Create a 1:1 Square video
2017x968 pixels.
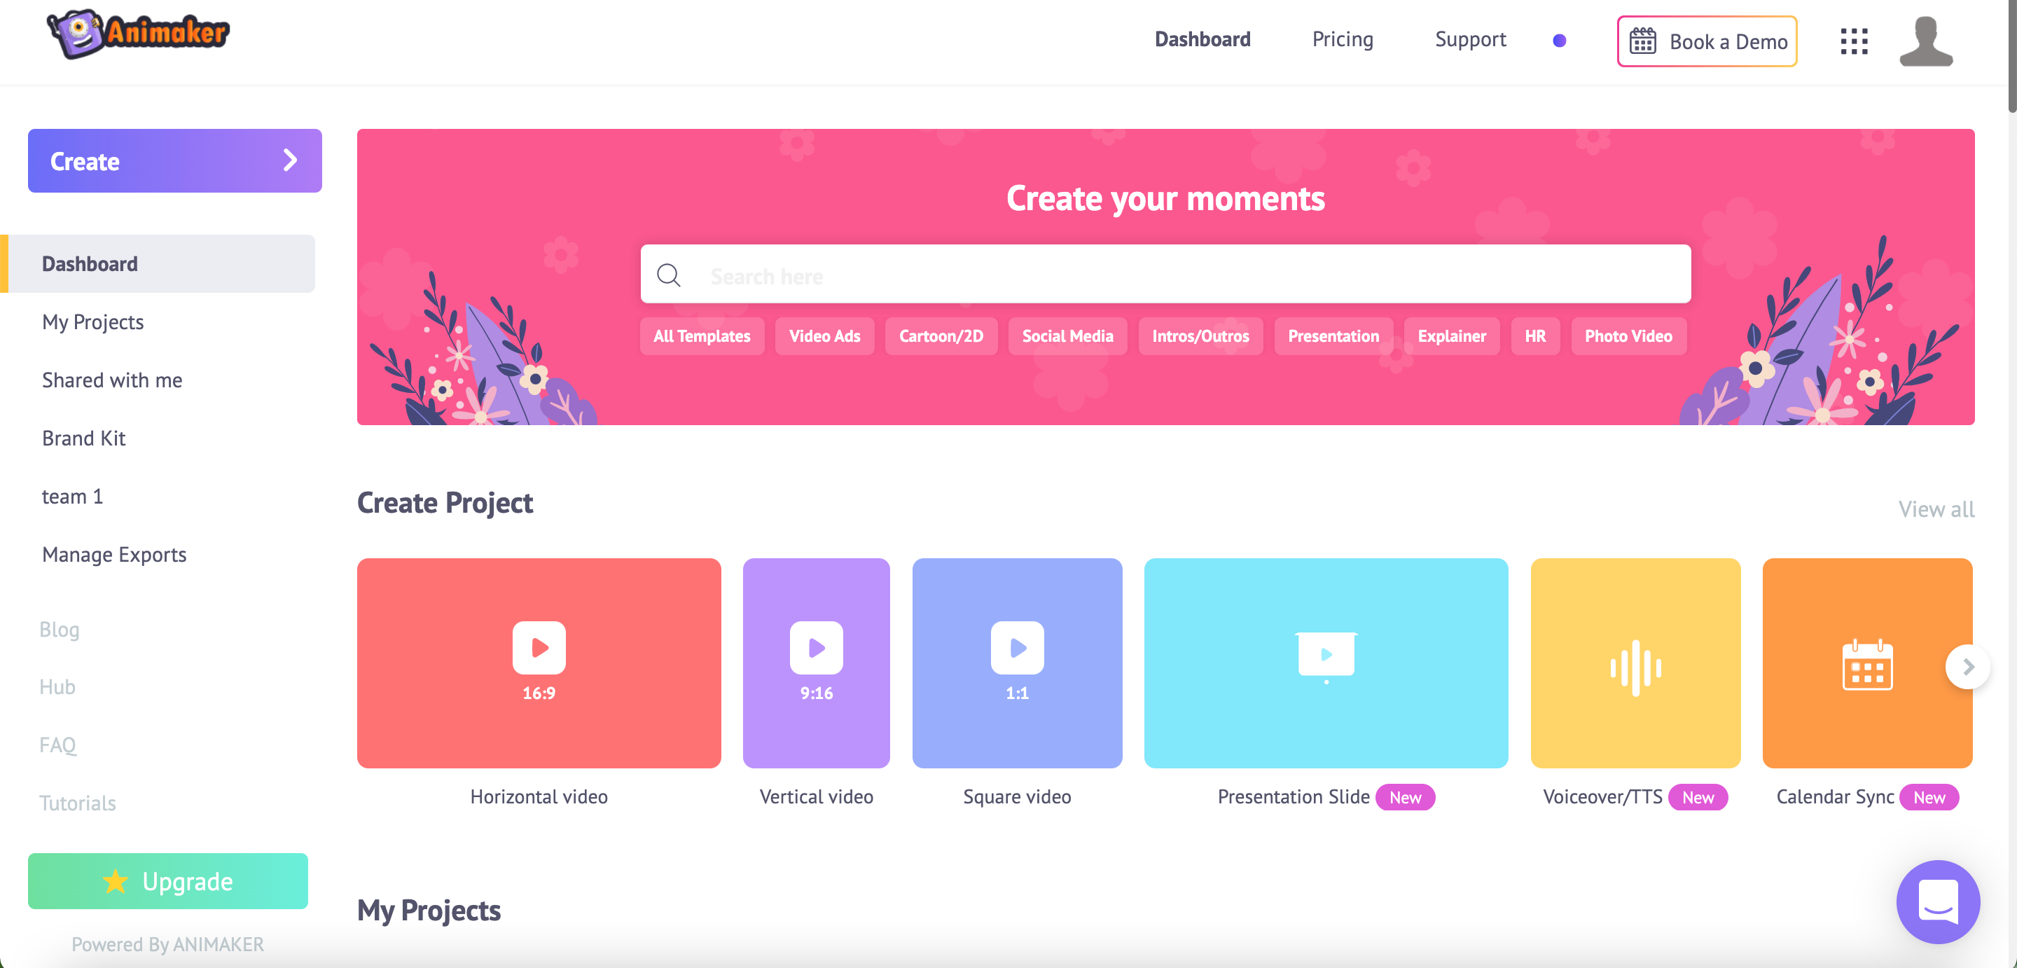[x=1016, y=663]
